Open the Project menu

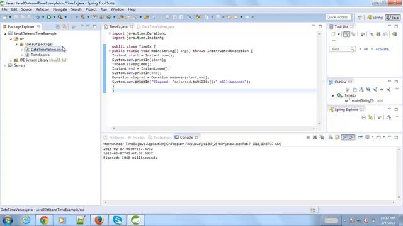91,9
